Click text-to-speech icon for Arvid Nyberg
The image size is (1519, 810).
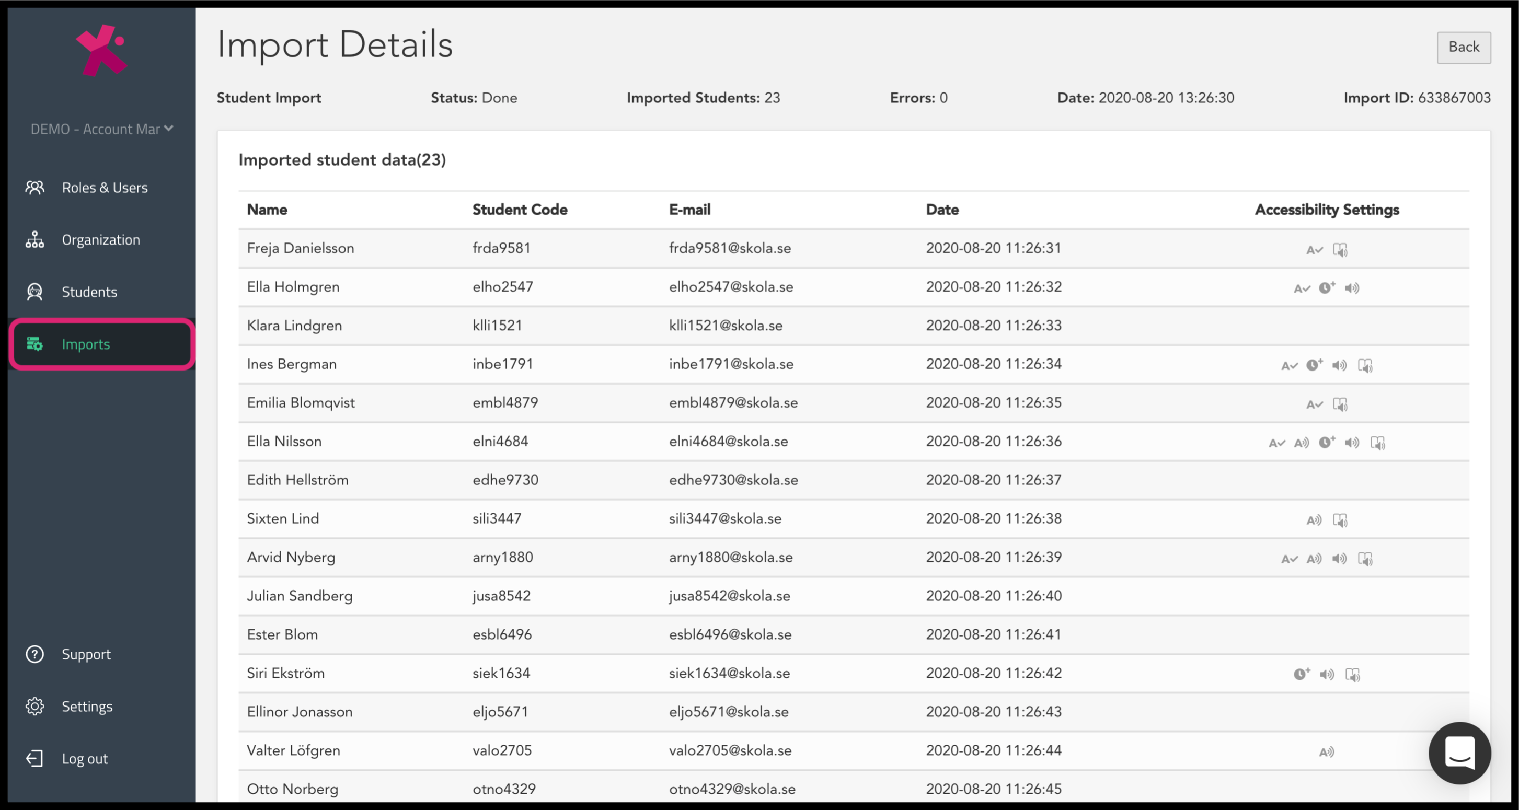pyautogui.click(x=1314, y=559)
